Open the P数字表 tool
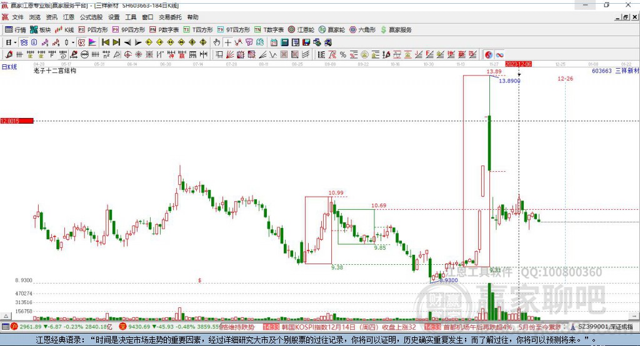The image size is (640, 346). [x=164, y=30]
